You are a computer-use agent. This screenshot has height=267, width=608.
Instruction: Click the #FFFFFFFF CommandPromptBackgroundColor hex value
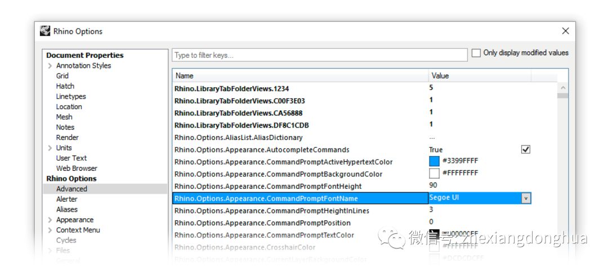(461, 173)
